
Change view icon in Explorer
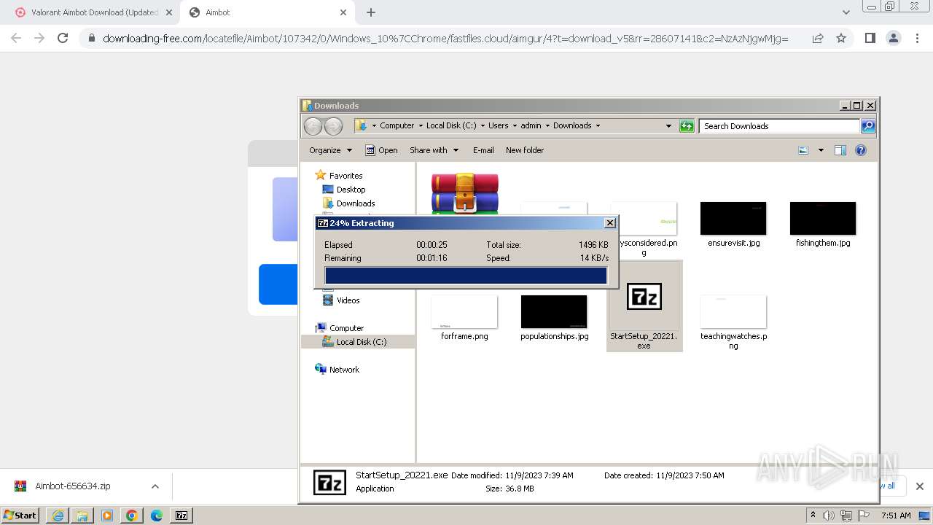tap(803, 150)
